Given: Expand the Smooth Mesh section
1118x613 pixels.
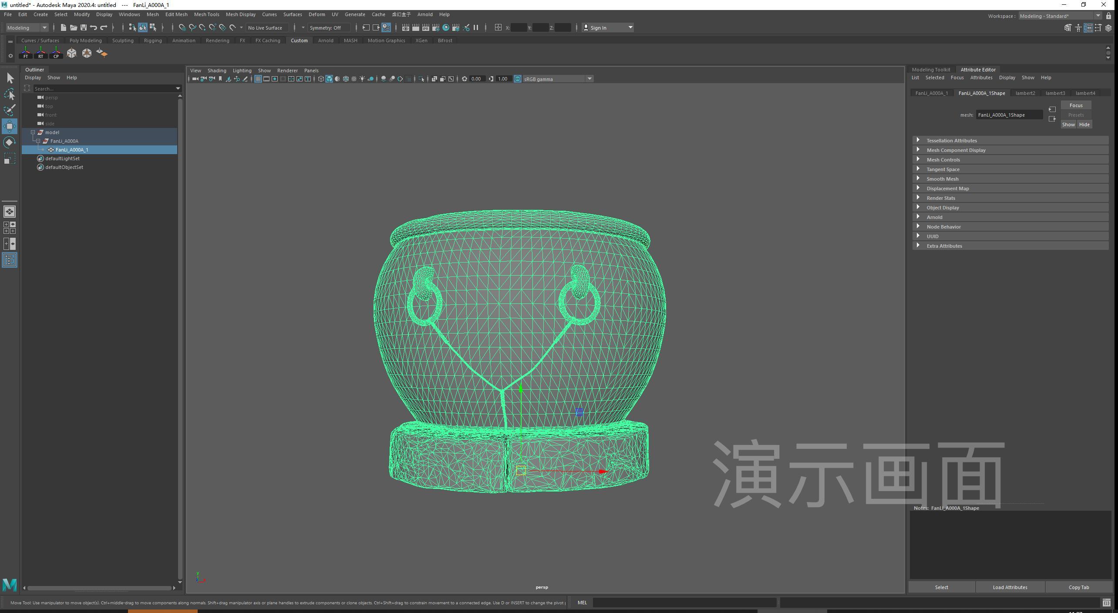Looking at the screenshot, I should click(1010, 179).
